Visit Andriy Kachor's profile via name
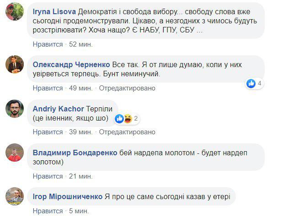283x216 pixels. [59, 109]
